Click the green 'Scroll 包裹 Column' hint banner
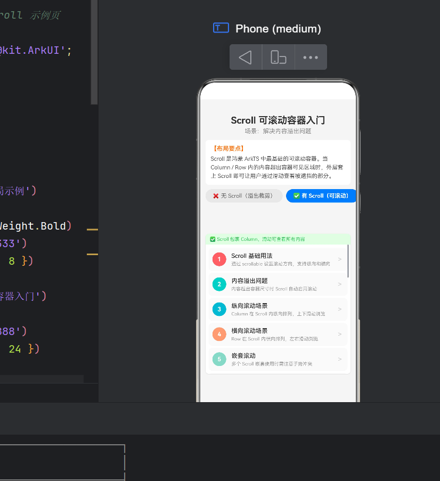This screenshot has height=481, width=440. coord(278,239)
